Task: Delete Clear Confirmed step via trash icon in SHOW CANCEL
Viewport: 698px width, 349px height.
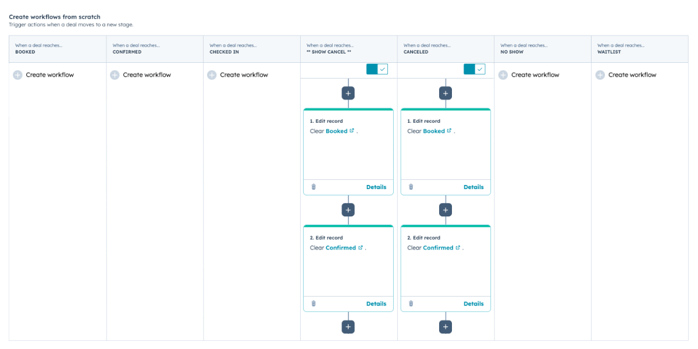Action: tap(314, 303)
